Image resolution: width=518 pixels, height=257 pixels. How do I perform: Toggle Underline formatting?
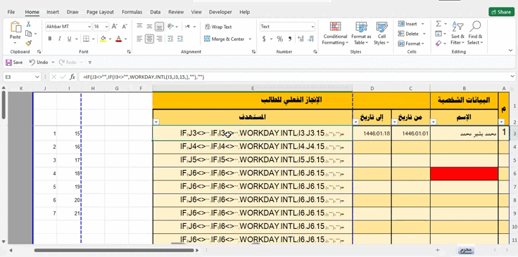70,39
